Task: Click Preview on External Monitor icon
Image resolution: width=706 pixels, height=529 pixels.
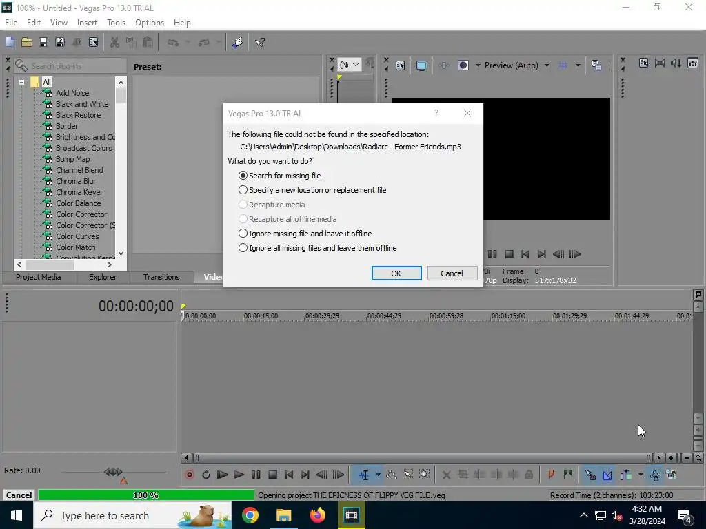Action: point(422,65)
